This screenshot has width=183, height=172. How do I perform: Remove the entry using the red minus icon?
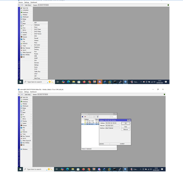(x=85, y=117)
